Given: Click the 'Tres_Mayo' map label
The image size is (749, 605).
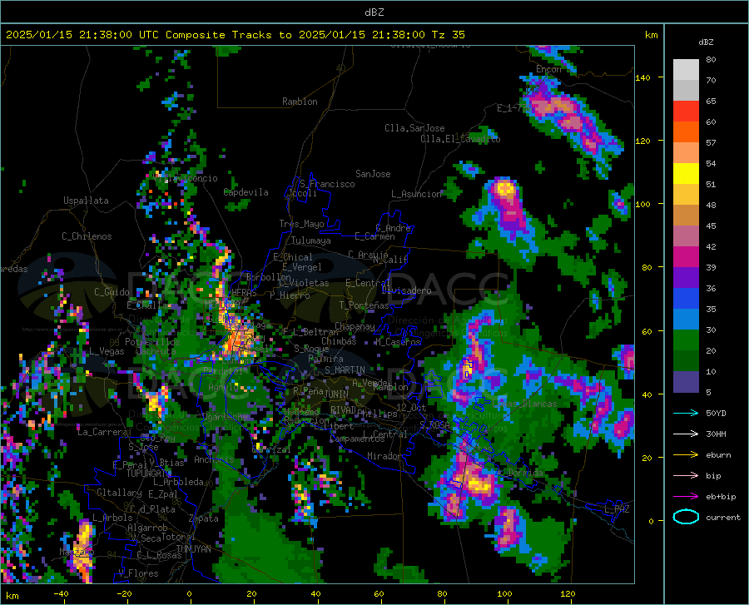Looking at the screenshot, I should (x=302, y=224).
